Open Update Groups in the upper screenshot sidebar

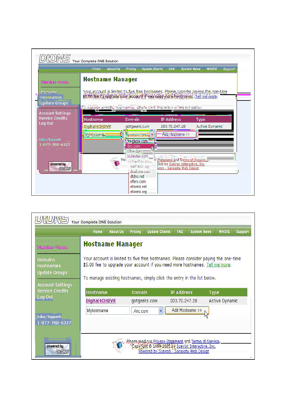(54, 103)
